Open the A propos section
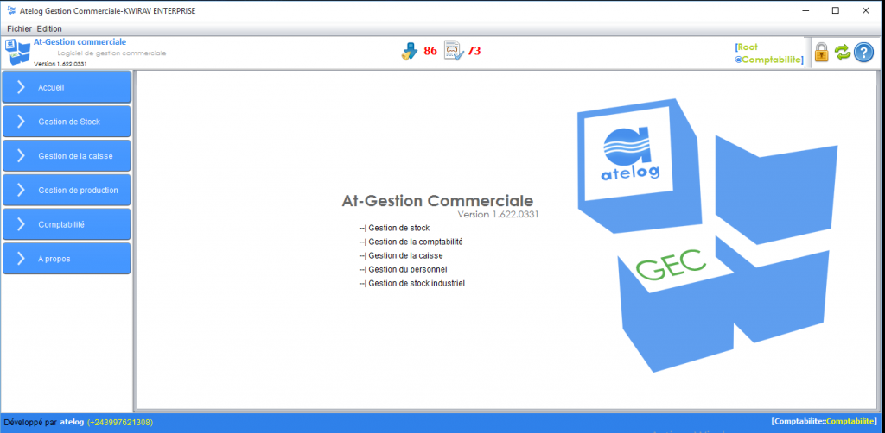 67,259
